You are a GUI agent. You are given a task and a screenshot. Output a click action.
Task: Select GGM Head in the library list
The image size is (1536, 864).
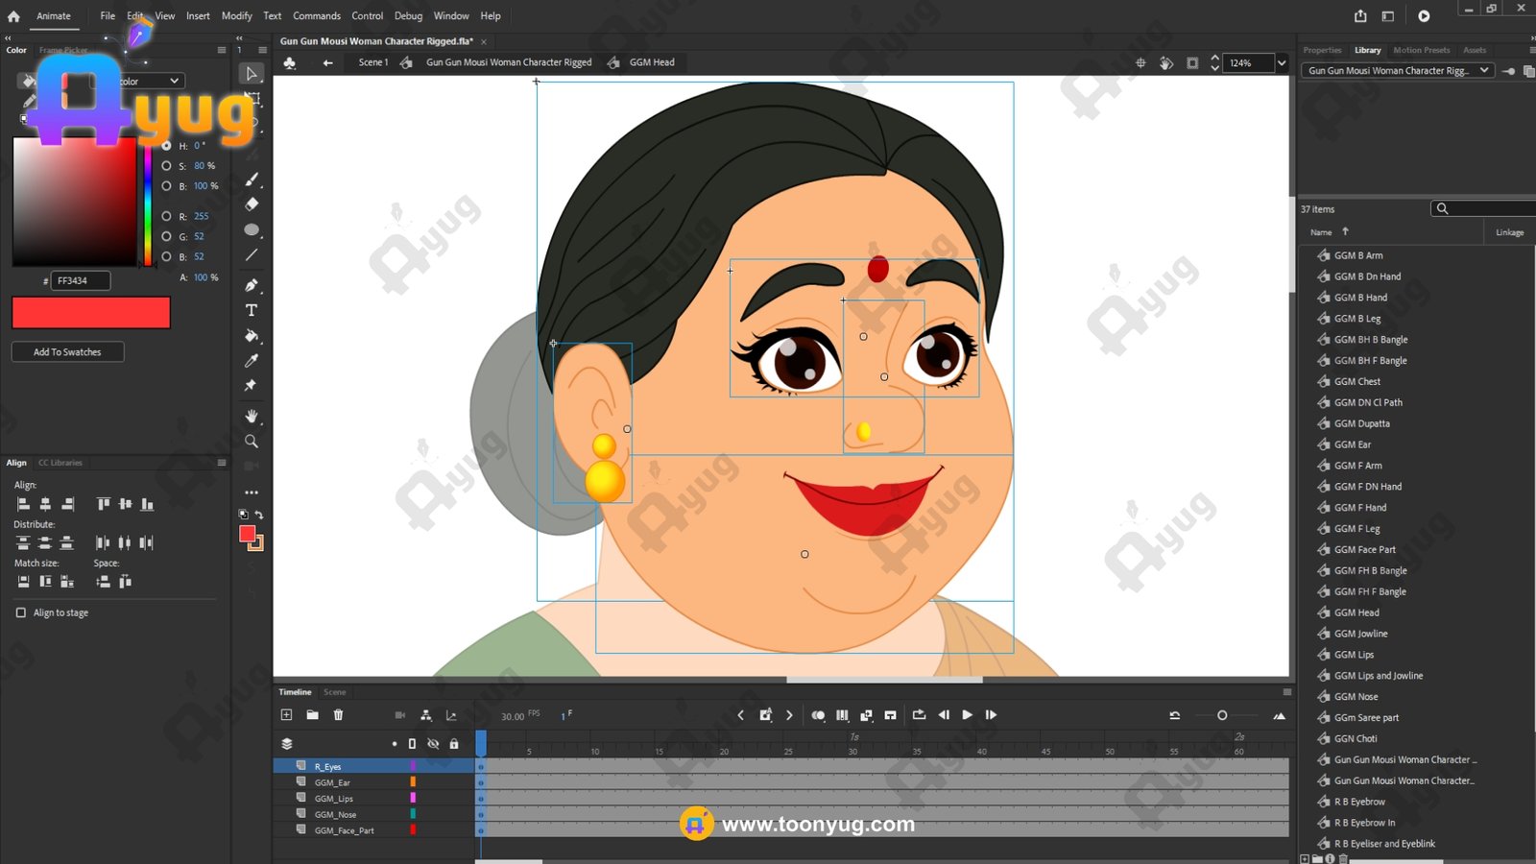pyautogui.click(x=1356, y=612)
